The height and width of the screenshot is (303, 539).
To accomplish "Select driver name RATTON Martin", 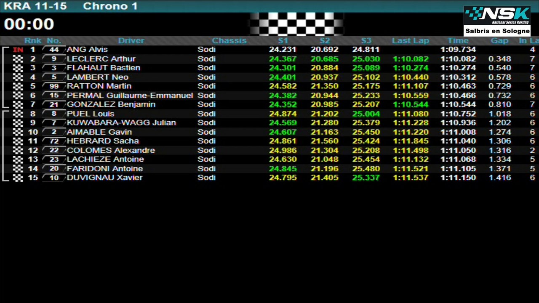I will tap(99, 86).
